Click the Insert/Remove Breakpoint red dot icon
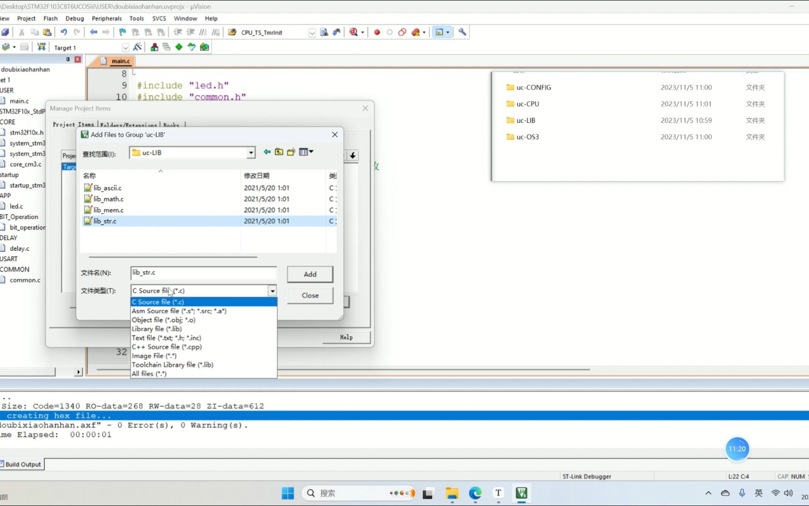 point(377,32)
